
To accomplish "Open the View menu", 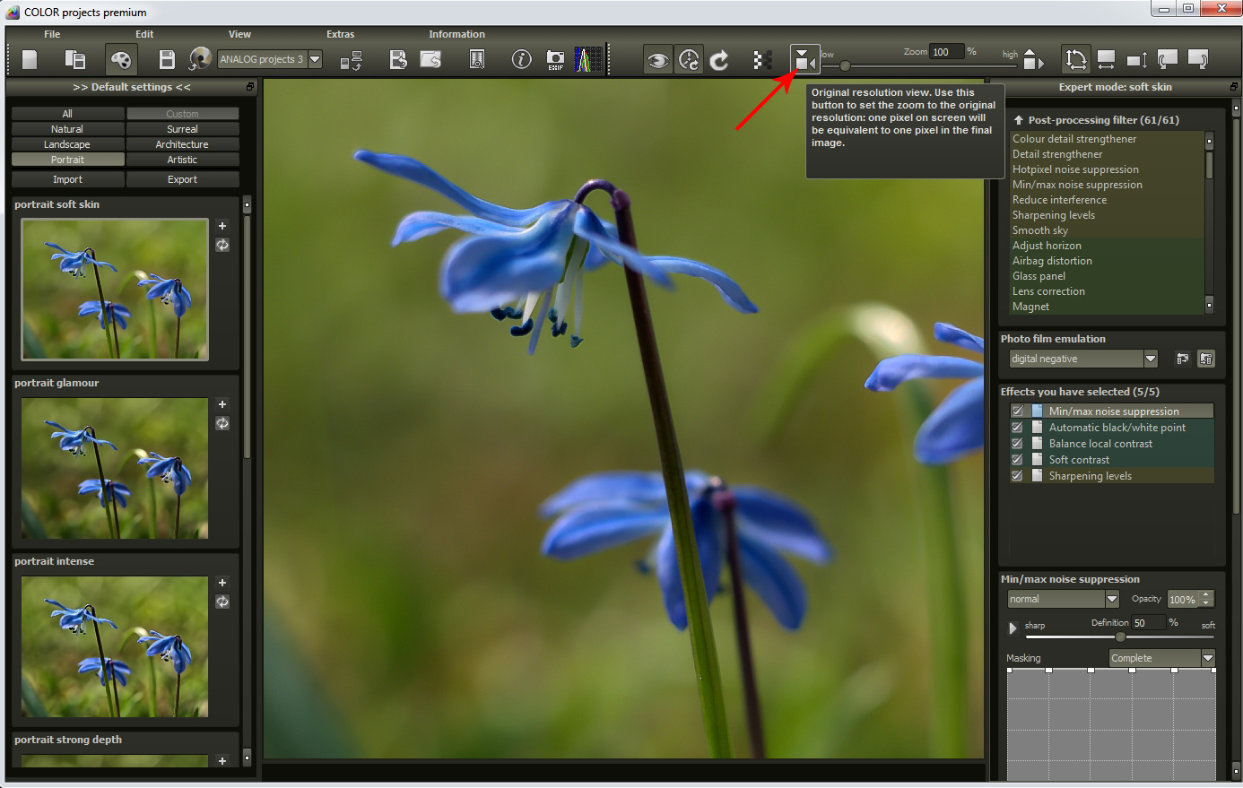I will (x=239, y=34).
